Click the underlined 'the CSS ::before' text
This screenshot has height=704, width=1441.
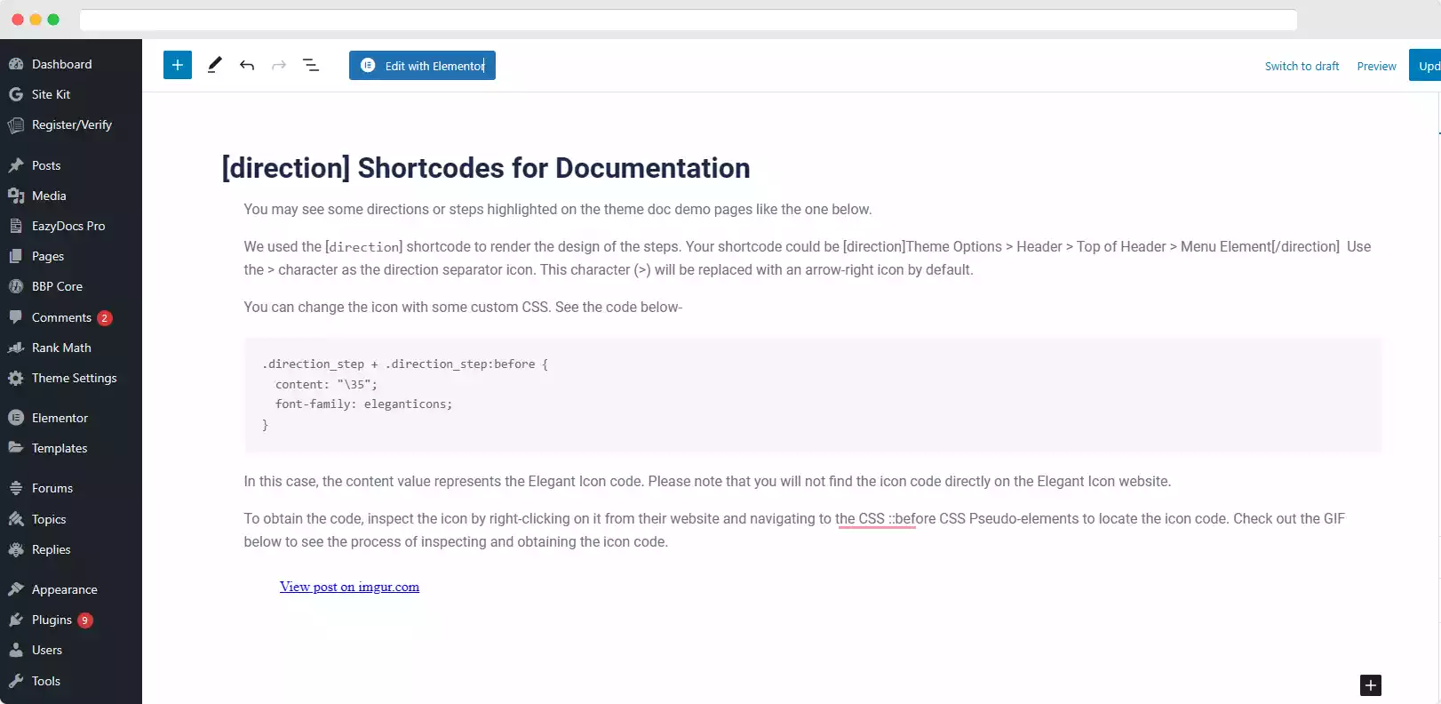875,519
